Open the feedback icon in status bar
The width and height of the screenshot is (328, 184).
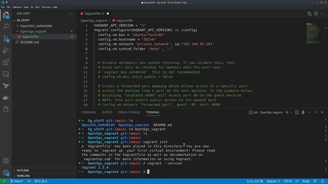(x=315, y=181)
